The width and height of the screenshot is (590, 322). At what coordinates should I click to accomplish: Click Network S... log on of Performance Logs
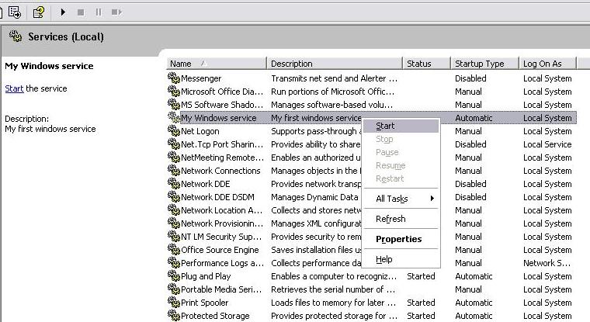(x=547, y=263)
